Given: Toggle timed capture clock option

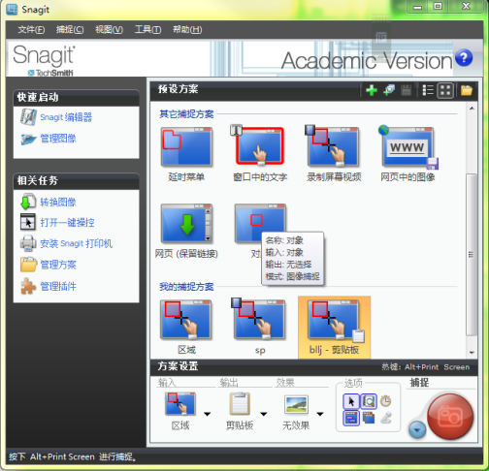Looking at the screenshot, I should pyautogui.click(x=385, y=401).
